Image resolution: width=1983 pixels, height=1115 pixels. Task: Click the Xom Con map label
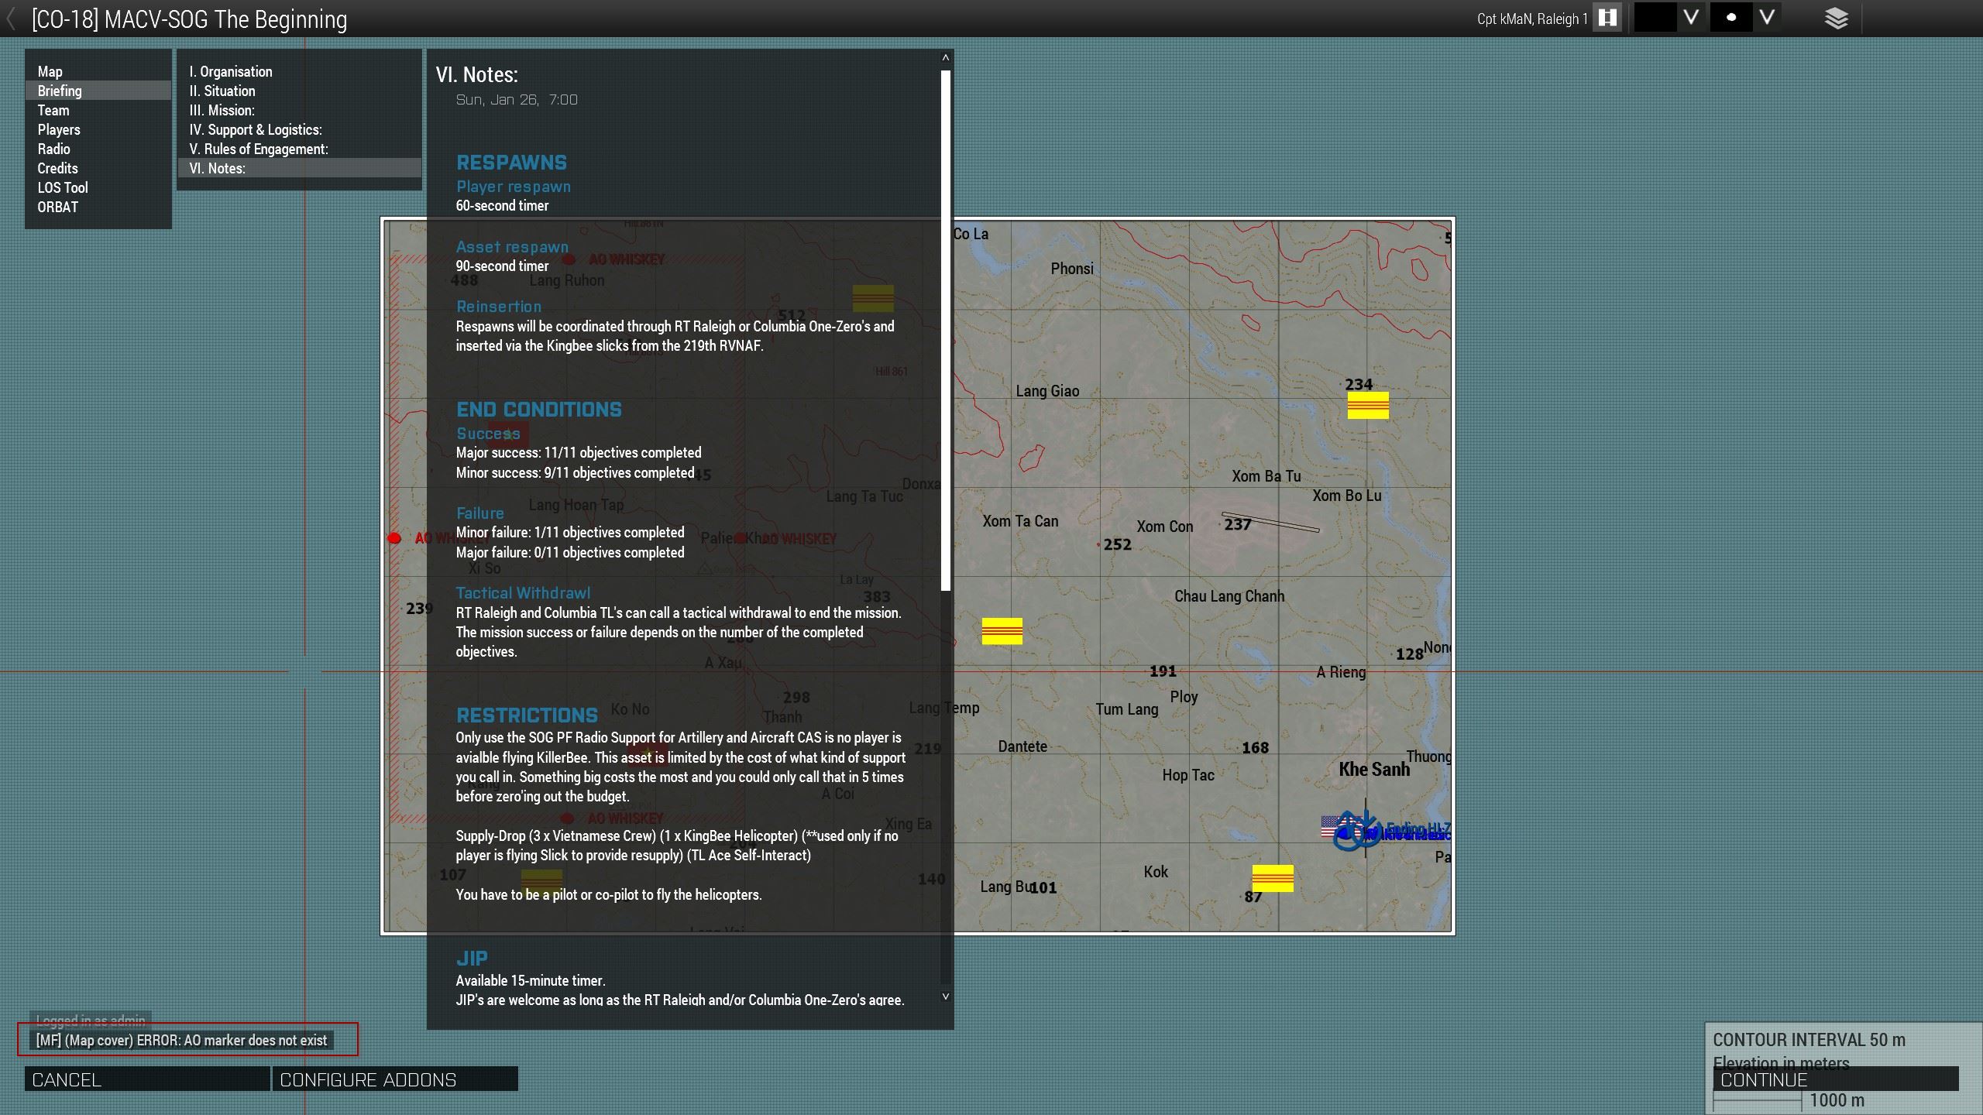click(1164, 527)
